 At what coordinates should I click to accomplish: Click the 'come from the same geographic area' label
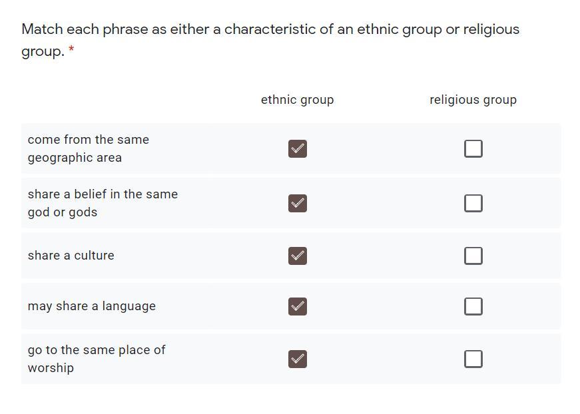(88, 148)
